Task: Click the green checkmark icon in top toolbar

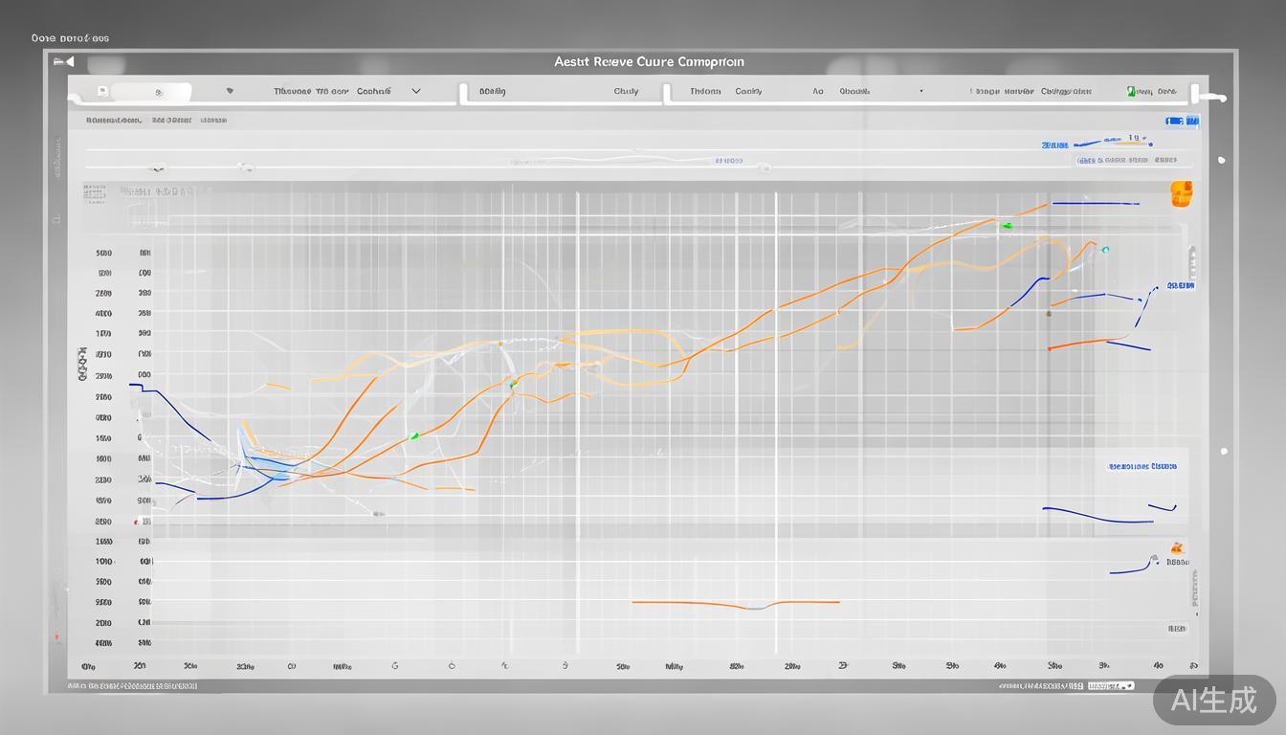Action: click(x=1131, y=92)
